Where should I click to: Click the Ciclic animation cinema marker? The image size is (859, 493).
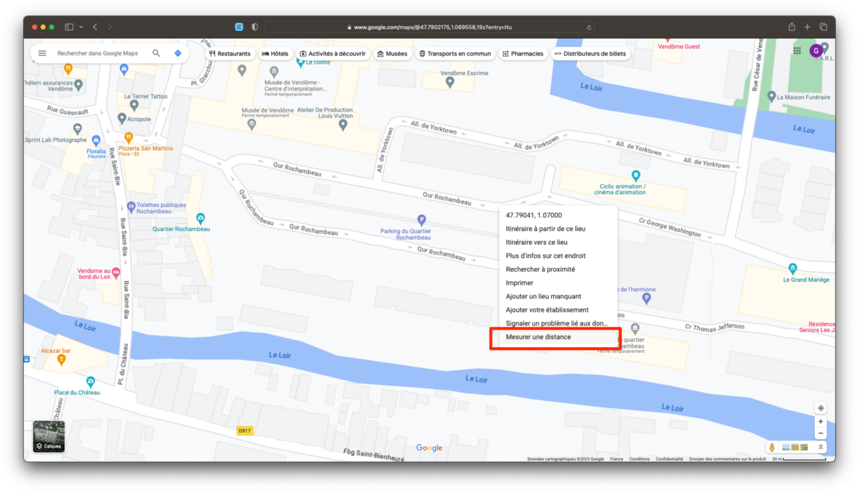(636, 175)
